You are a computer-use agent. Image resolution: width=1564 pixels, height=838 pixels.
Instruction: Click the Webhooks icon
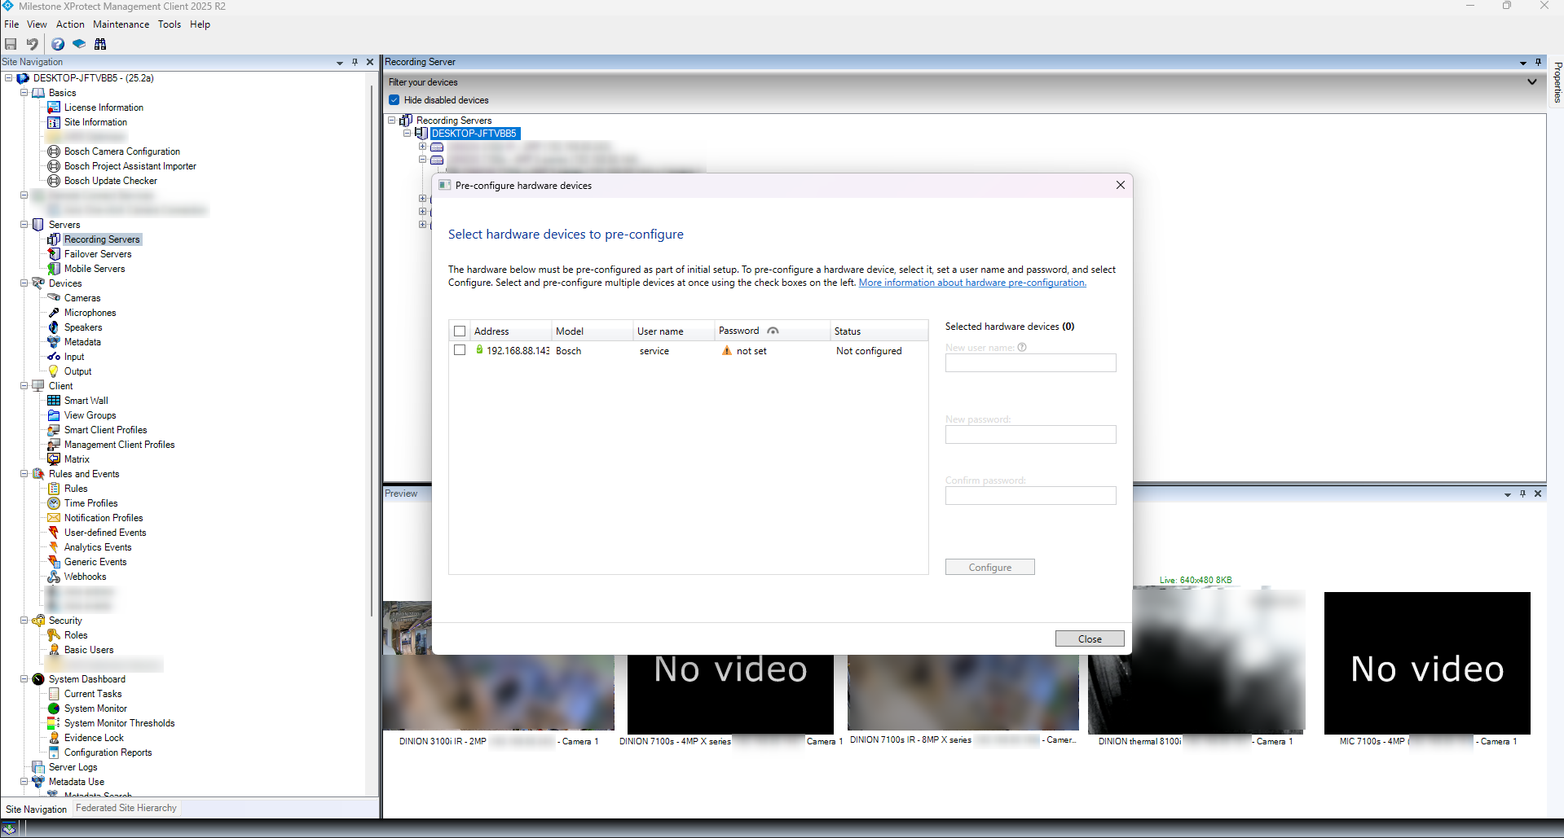click(54, 577)
